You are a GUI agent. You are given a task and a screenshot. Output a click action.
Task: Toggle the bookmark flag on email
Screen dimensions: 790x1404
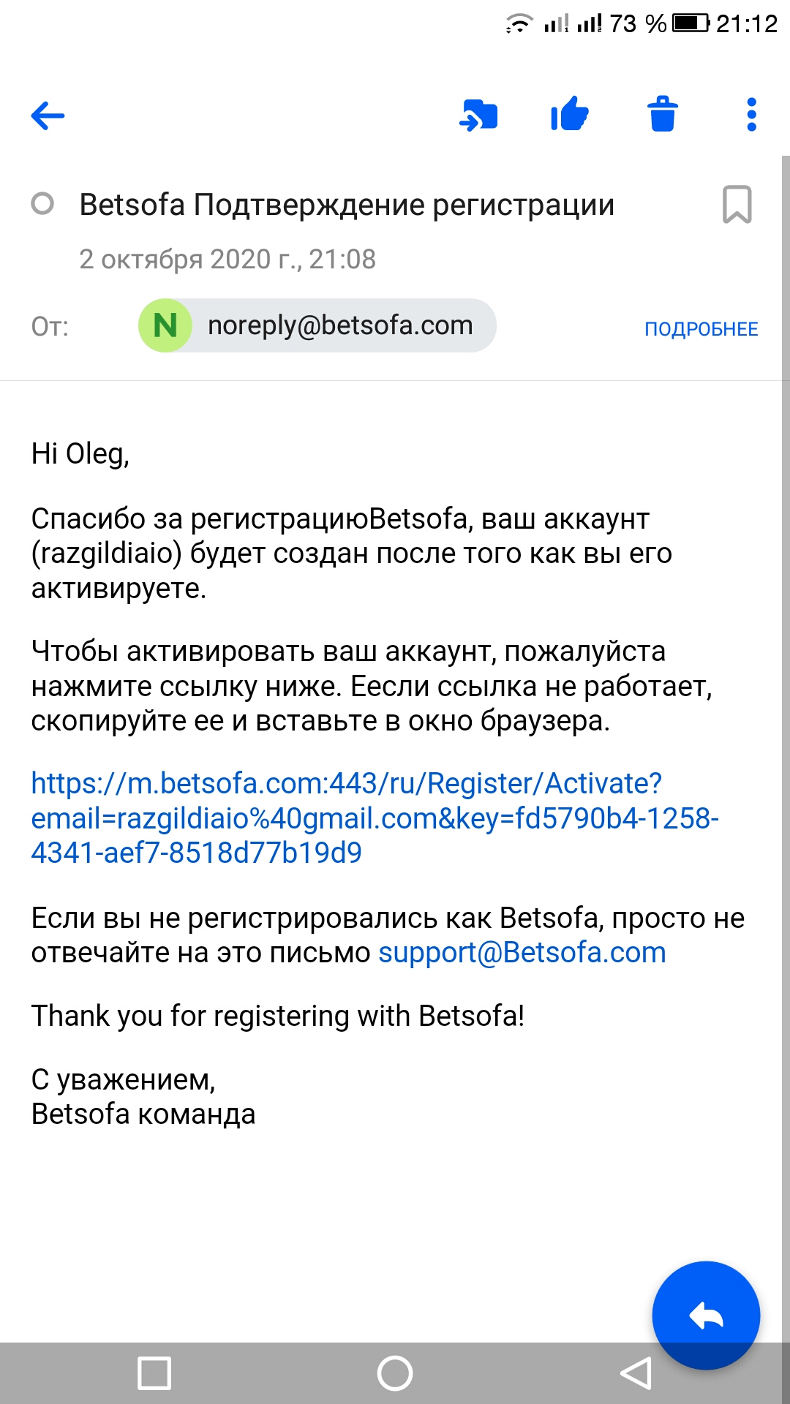737,204
